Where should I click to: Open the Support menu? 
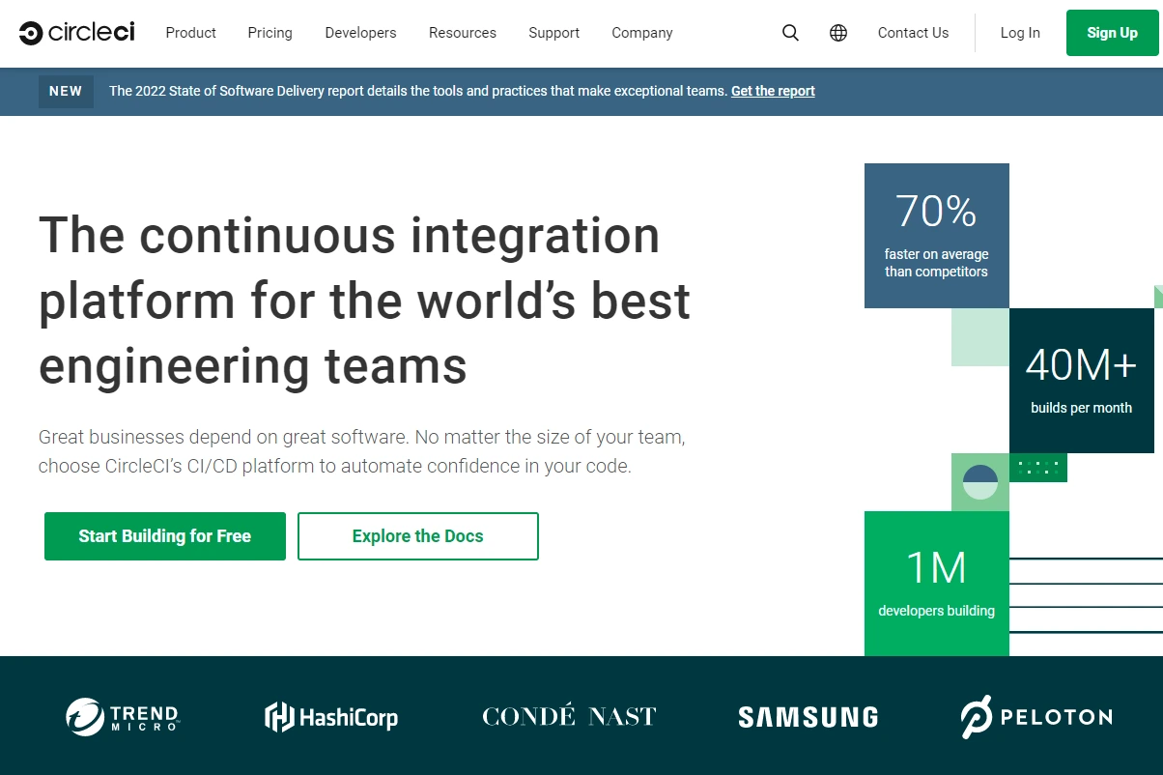[554, 33]
